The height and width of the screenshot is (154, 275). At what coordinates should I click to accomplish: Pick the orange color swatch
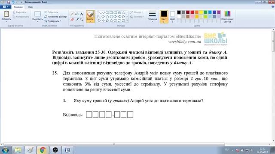coord(197,12)
